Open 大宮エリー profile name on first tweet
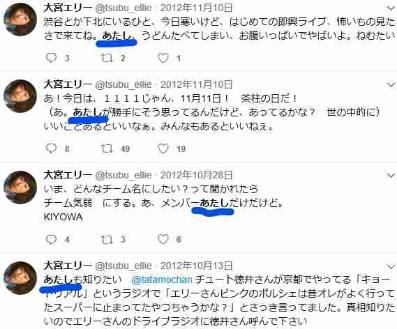The height and width of the screenshot is (329, 397). pyautogui.click(x=68, y=8)
